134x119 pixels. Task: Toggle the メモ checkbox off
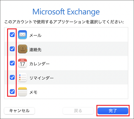12,92
